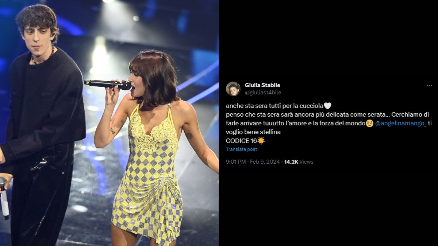Open the three-dot more options menu
This screenshot has width=438, height=246.
[429, 85]
